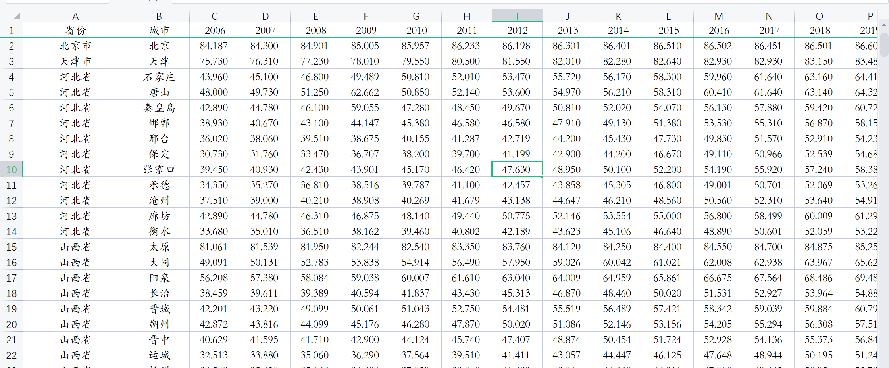
Task: Click the 城市 header cell
Action: tap(159, 30)
